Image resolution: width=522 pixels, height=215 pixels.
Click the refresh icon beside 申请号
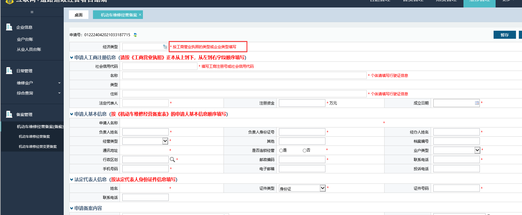tap(135, 35)
